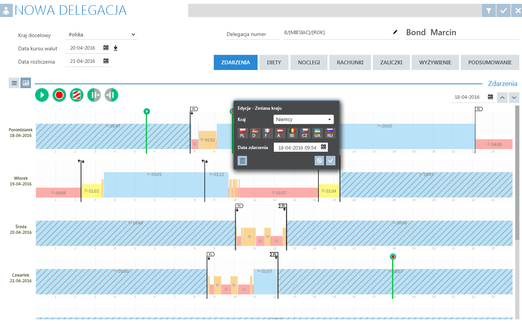Click the 20:00 hatched block on Środa evening

tap(400, 233)
